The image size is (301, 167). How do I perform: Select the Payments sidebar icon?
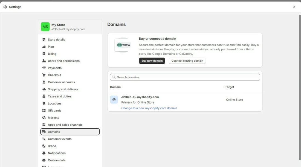(x=44, y=68)
